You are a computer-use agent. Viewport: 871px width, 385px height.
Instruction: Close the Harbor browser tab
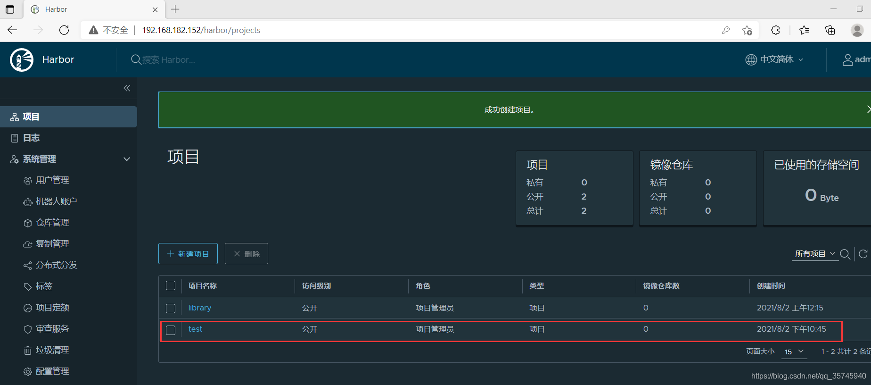[155, 9]
